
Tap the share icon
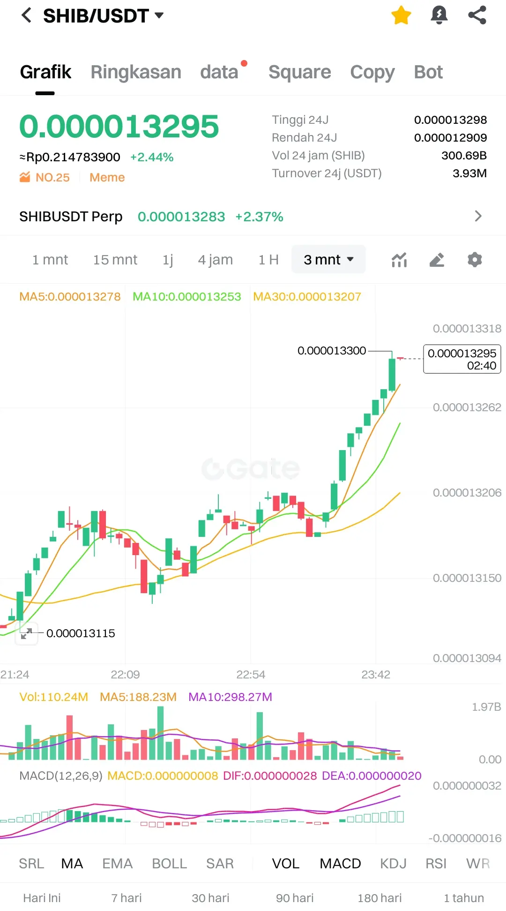(x=477, y=15)
